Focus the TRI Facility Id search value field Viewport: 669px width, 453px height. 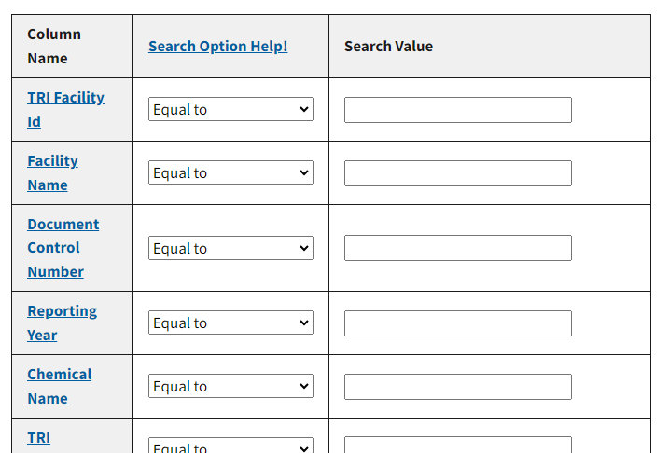click(x=457, y=110)
